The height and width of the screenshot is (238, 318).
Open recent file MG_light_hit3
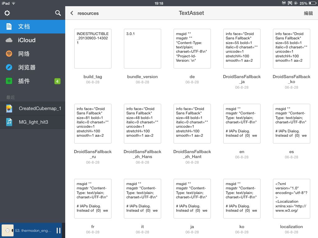tap(32, 122)
